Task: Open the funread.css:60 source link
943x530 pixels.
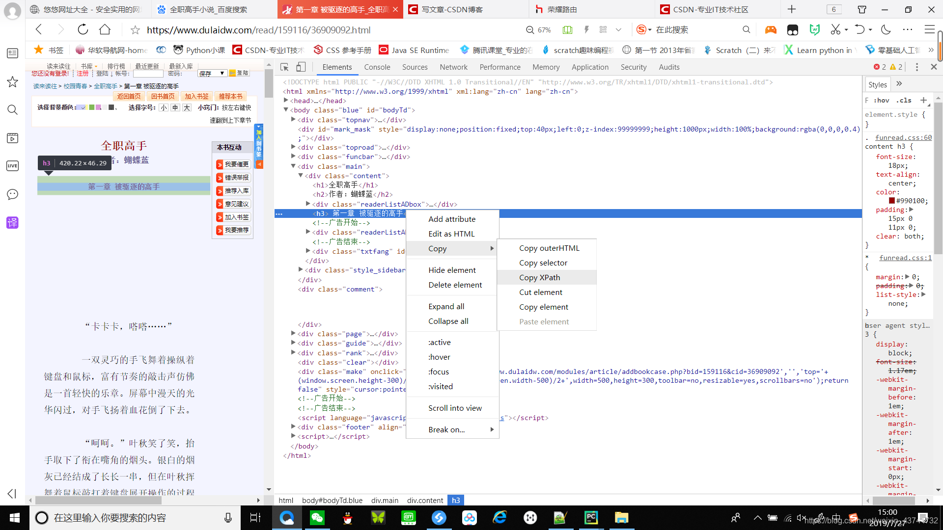Action: [x=903, y=137]
